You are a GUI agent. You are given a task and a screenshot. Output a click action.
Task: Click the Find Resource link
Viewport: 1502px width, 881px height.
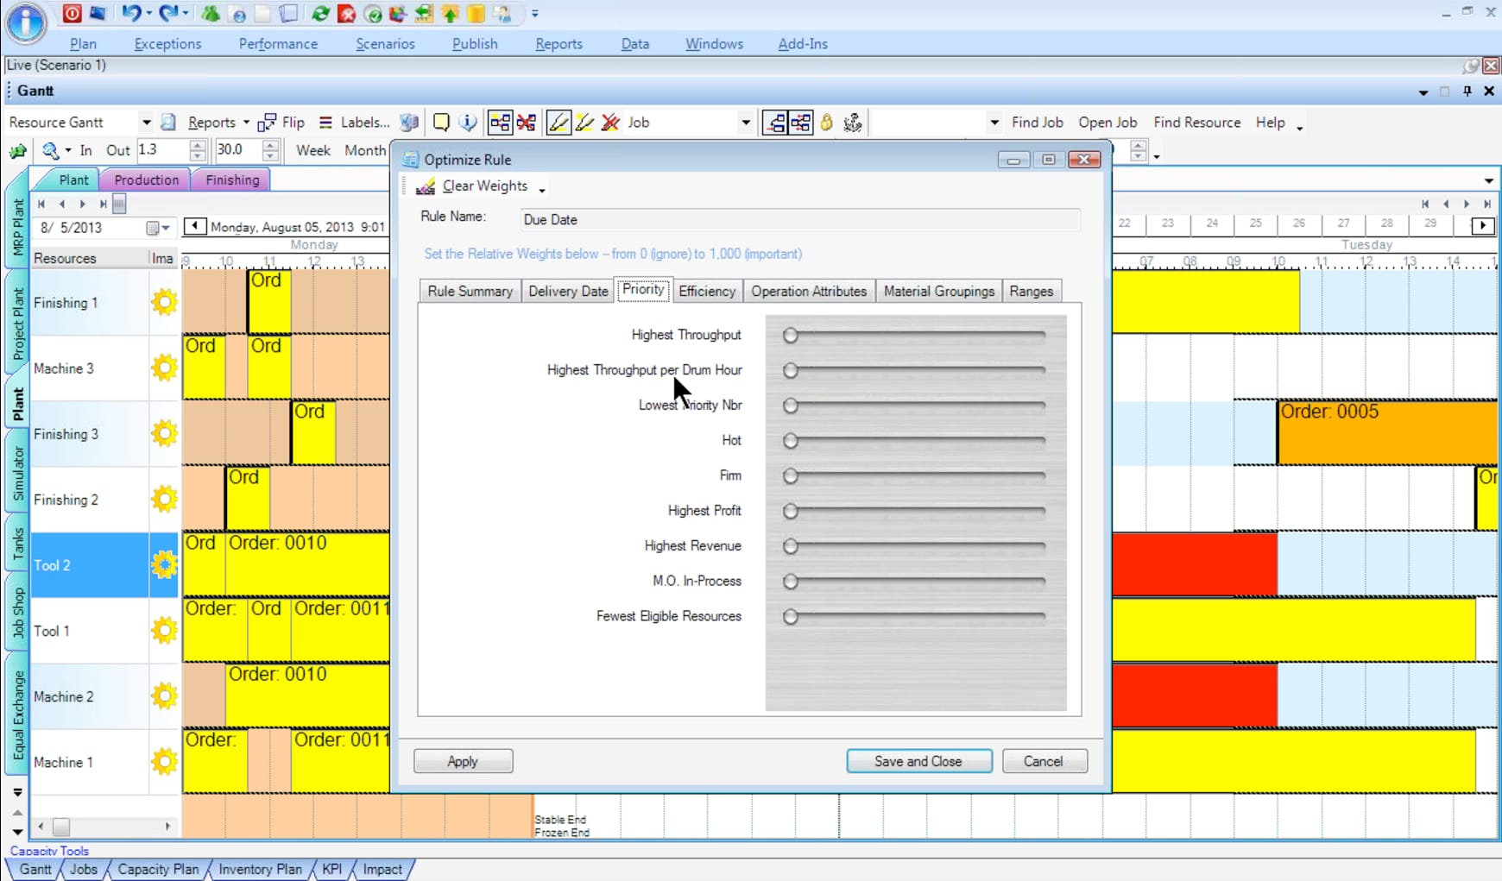tap(1196, 123)
